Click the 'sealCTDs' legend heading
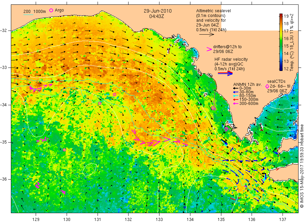The image size is (306, 224). pyautogui.click(x=276, y=81)
